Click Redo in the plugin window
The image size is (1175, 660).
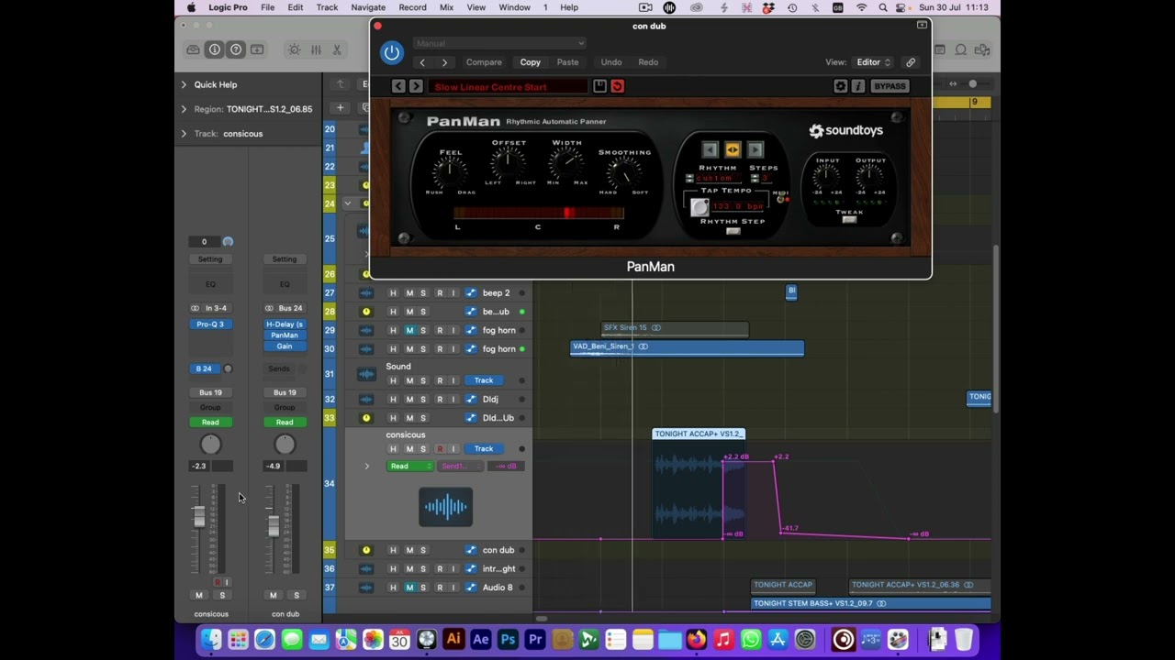[x=648, y=62]
